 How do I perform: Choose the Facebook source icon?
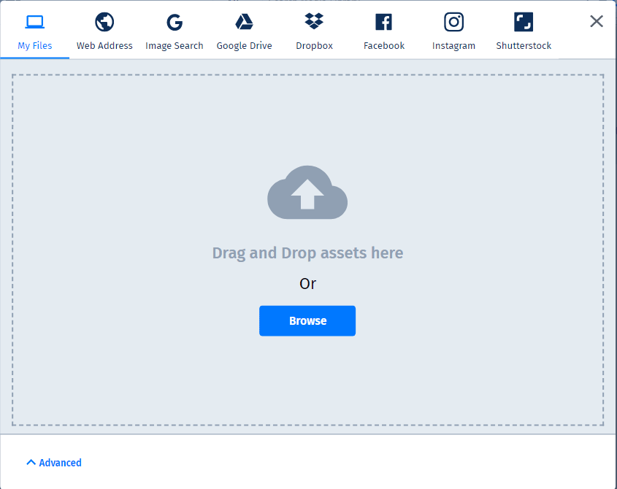(383, 22)
